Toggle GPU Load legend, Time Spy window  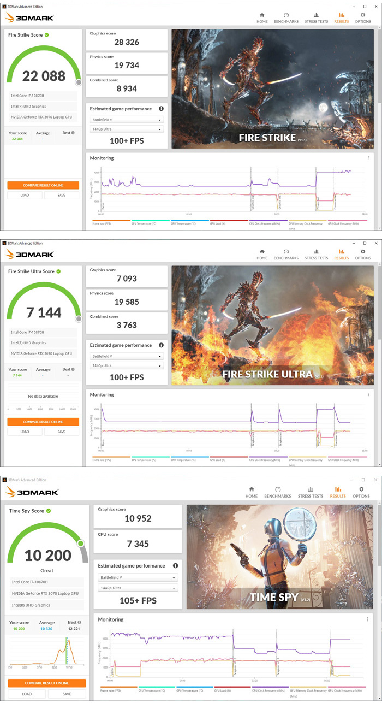click(233, 688)
